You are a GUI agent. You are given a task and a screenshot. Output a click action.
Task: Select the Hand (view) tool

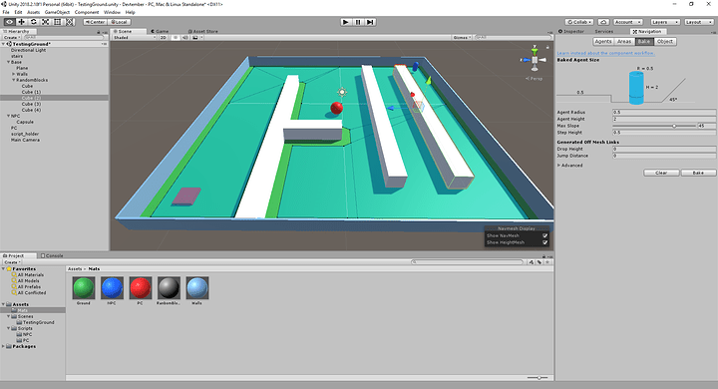(x=9, y=22)
